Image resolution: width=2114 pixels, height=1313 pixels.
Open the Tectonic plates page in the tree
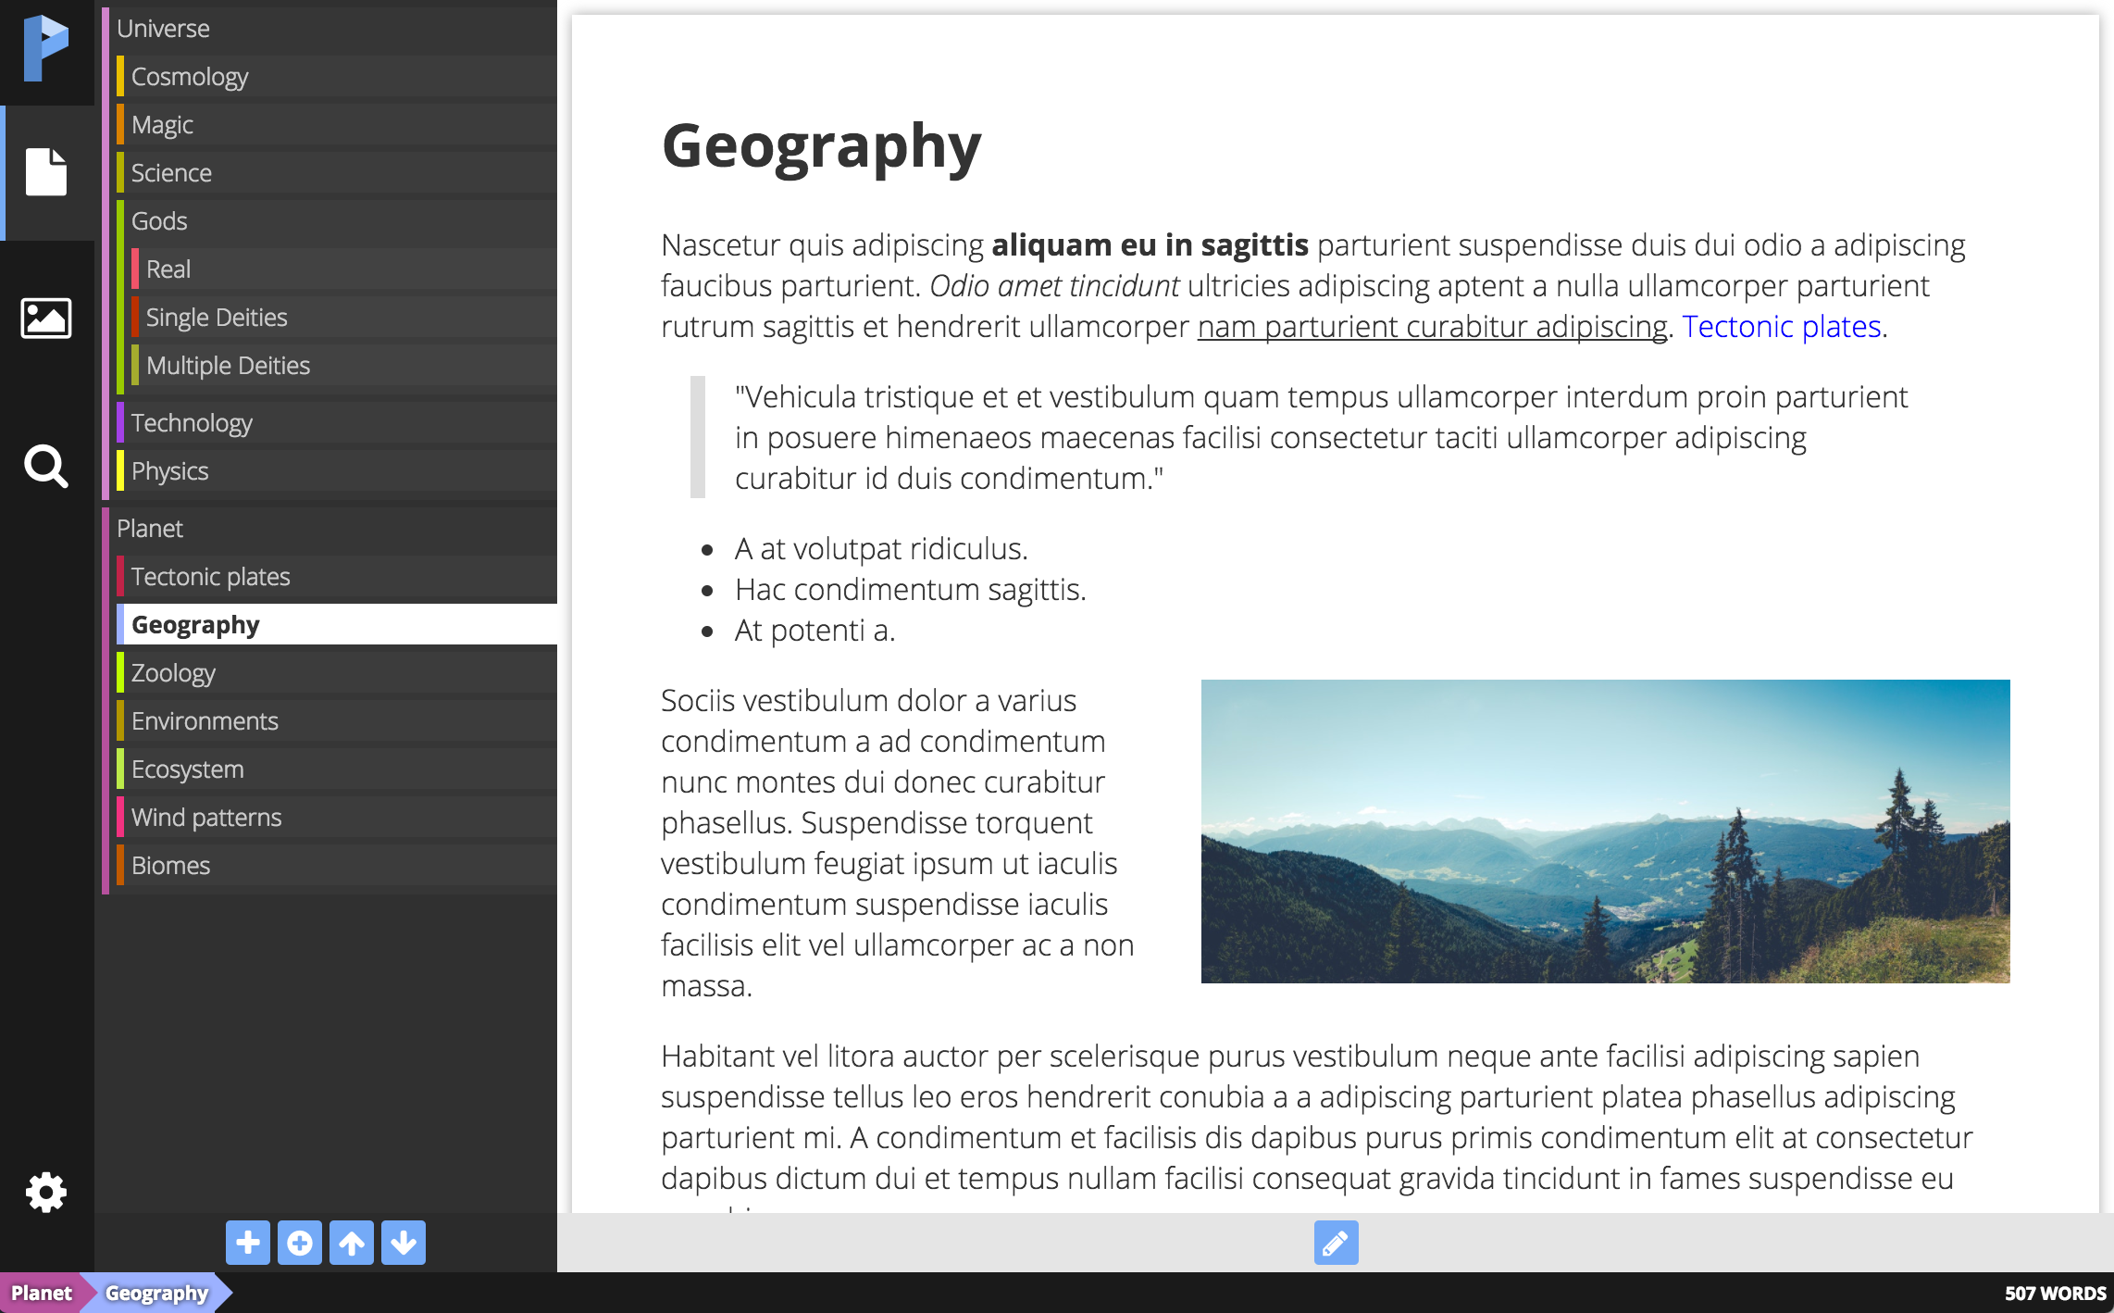(211, 577)
